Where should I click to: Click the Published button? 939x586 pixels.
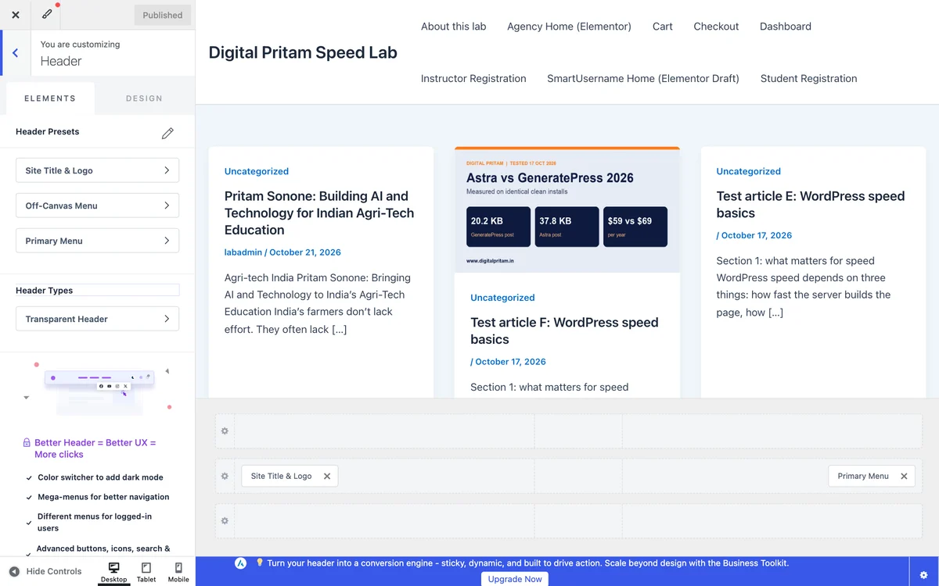pyautogui.click(x=162, y=15)
